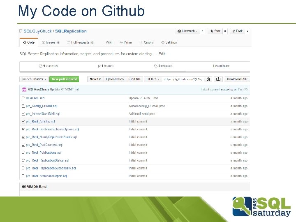Select the clone URL field
This screenshot has height=222, width=296.
(183, 79)
